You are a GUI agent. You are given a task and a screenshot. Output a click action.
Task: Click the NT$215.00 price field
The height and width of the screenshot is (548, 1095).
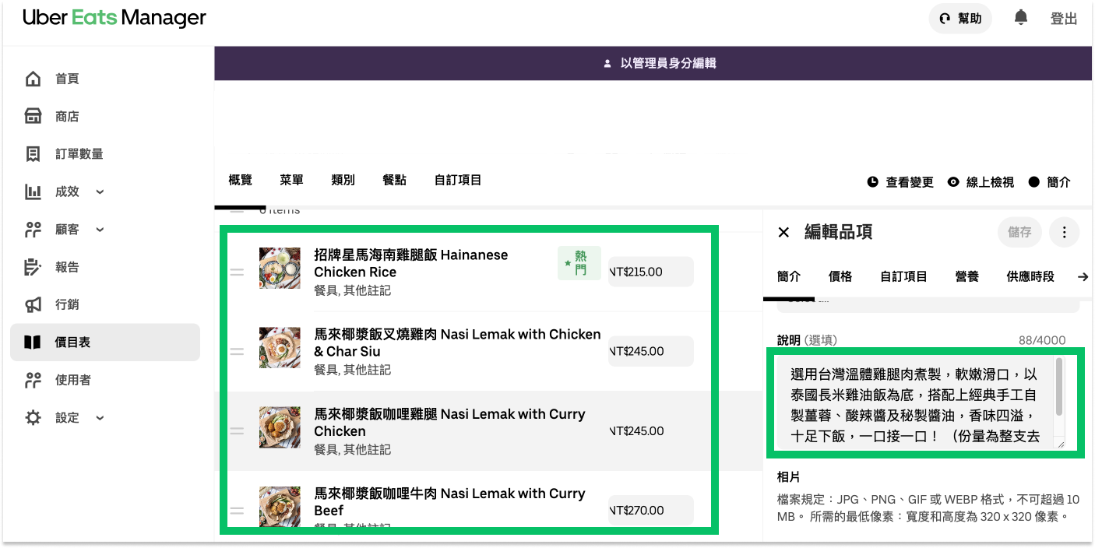(650, 272)
